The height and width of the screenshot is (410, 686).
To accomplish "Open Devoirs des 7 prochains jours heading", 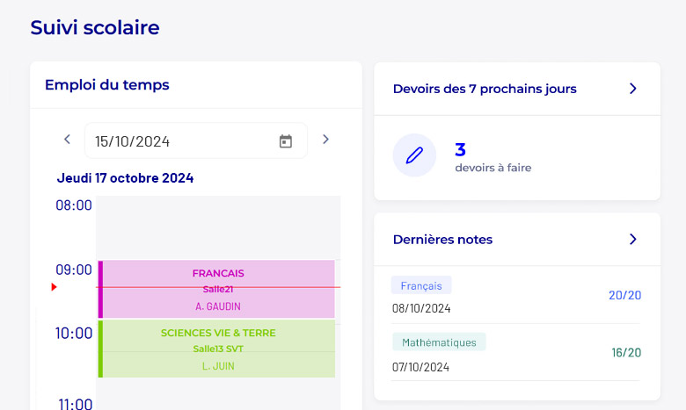I will click(x=485, y=89).
